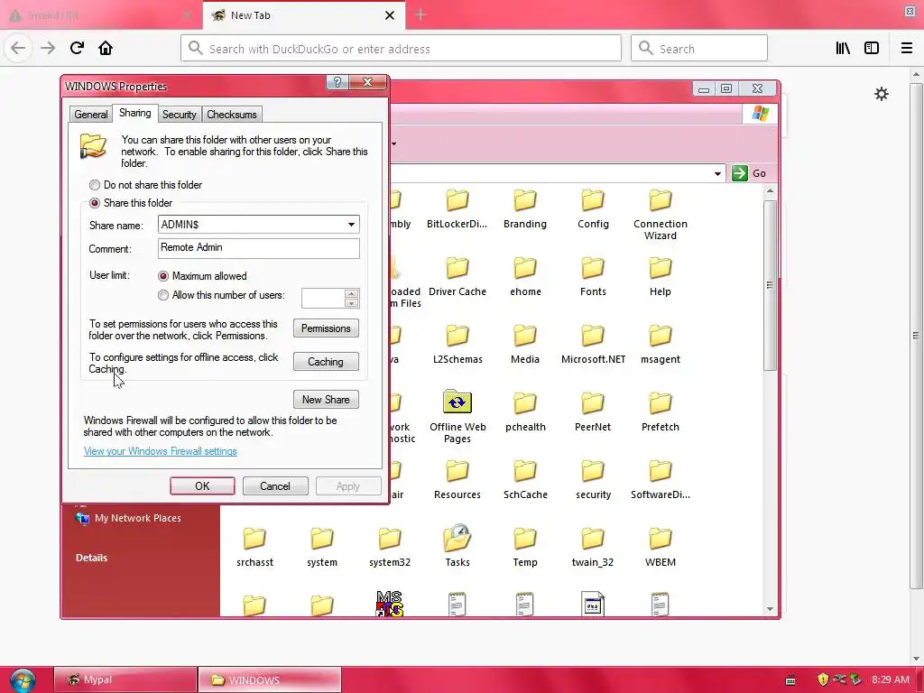This screenshot has width=924, height=693.
Task: Open the Temp folder
Action: tap(525, 548)
